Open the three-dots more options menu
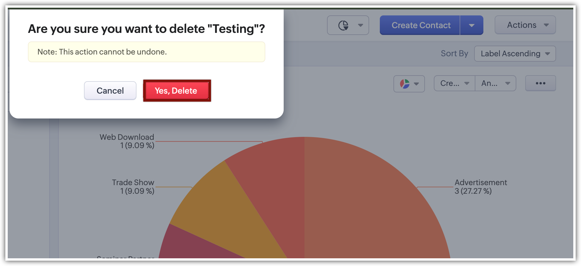This screenshot has width=581, height=266. coord(540,84)
